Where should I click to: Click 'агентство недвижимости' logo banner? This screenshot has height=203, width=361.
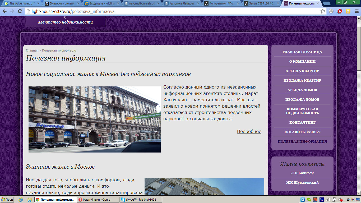point(65,22)
